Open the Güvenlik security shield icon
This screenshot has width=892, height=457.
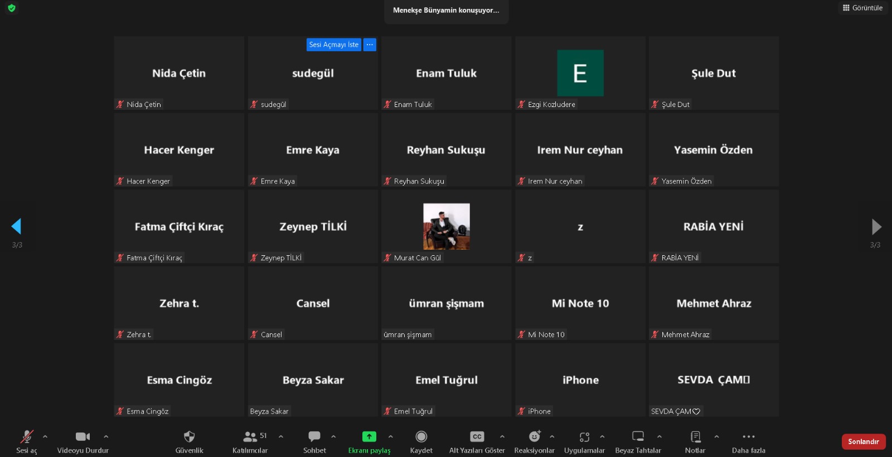[x=189, y=437]
